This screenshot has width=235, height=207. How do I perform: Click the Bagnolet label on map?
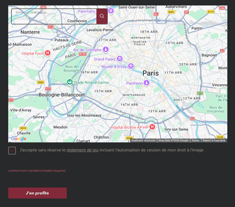209,55
